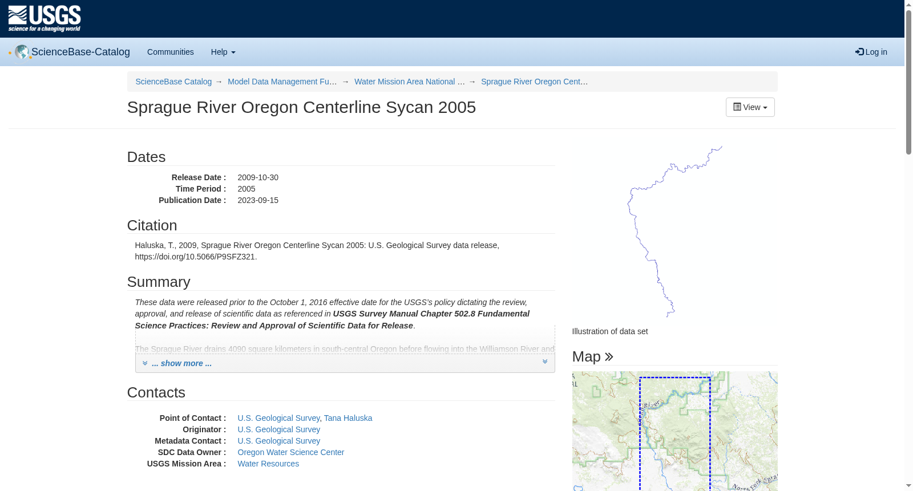Image resolution: width=913 pixels, height=491 pixels.
Task: Click the USGS logo
Action: point(45,19)
